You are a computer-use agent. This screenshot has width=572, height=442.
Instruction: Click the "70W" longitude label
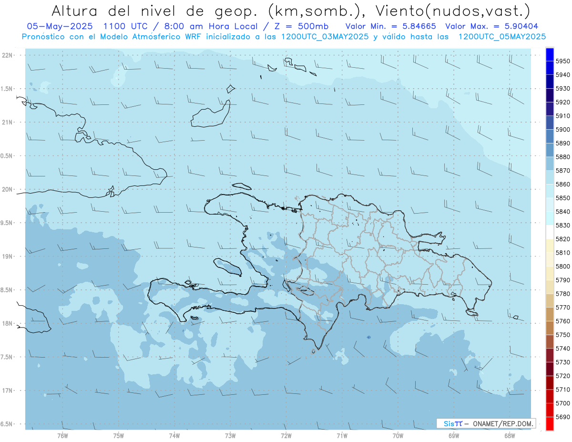398,435
